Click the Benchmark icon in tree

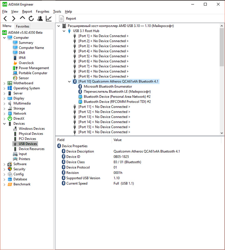(x=10, y=184)
